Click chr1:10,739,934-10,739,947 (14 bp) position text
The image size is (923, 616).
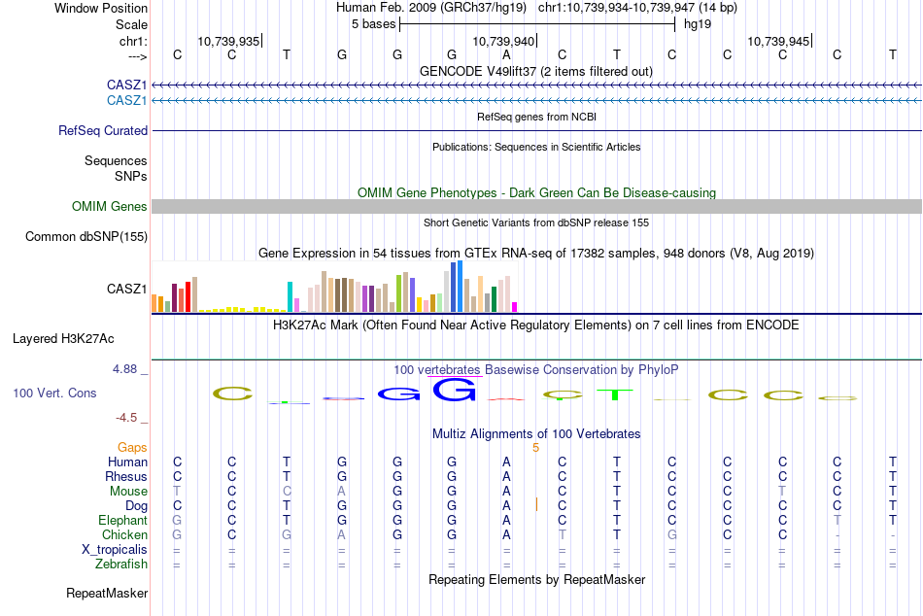tap(637, 8)
